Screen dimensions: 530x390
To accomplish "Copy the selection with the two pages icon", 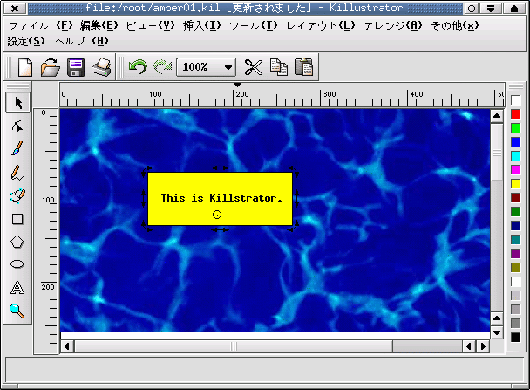I will pyautogui.click(x=279, y=67).
